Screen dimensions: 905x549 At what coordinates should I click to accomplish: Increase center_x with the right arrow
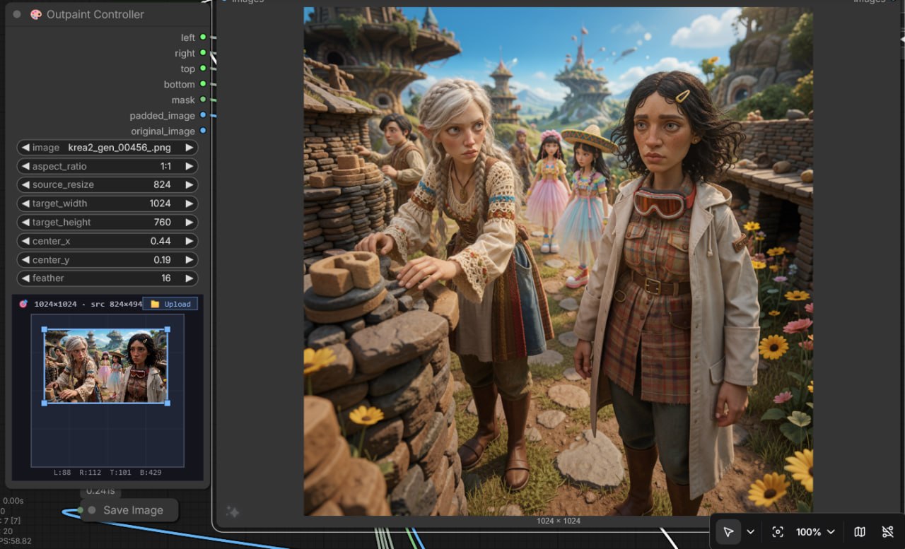pos(189,241)
